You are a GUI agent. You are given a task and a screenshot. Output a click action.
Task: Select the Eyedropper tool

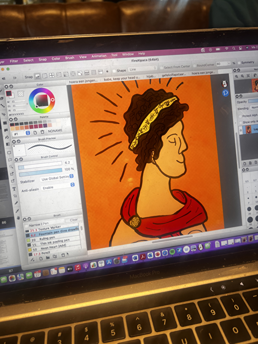click(17, 211)
